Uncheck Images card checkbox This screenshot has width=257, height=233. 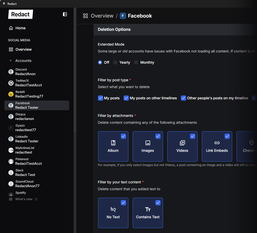tap(158, 136)
